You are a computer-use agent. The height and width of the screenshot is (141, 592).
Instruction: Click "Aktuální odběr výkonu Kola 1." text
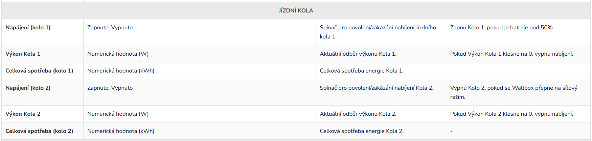tap(358, 54)
